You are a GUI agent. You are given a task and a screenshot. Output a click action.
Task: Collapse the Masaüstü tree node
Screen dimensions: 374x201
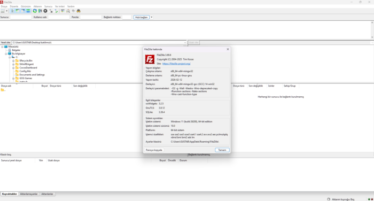tap(2, 47)
